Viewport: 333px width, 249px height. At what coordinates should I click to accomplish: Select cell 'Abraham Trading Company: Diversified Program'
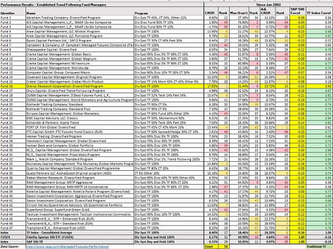coord(80,18)
